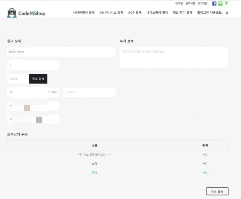The height and width of the screenshot is (199, 241).
Task: Click 이니시스 결제 플러그인 product row text
Action: click(94, 154)
